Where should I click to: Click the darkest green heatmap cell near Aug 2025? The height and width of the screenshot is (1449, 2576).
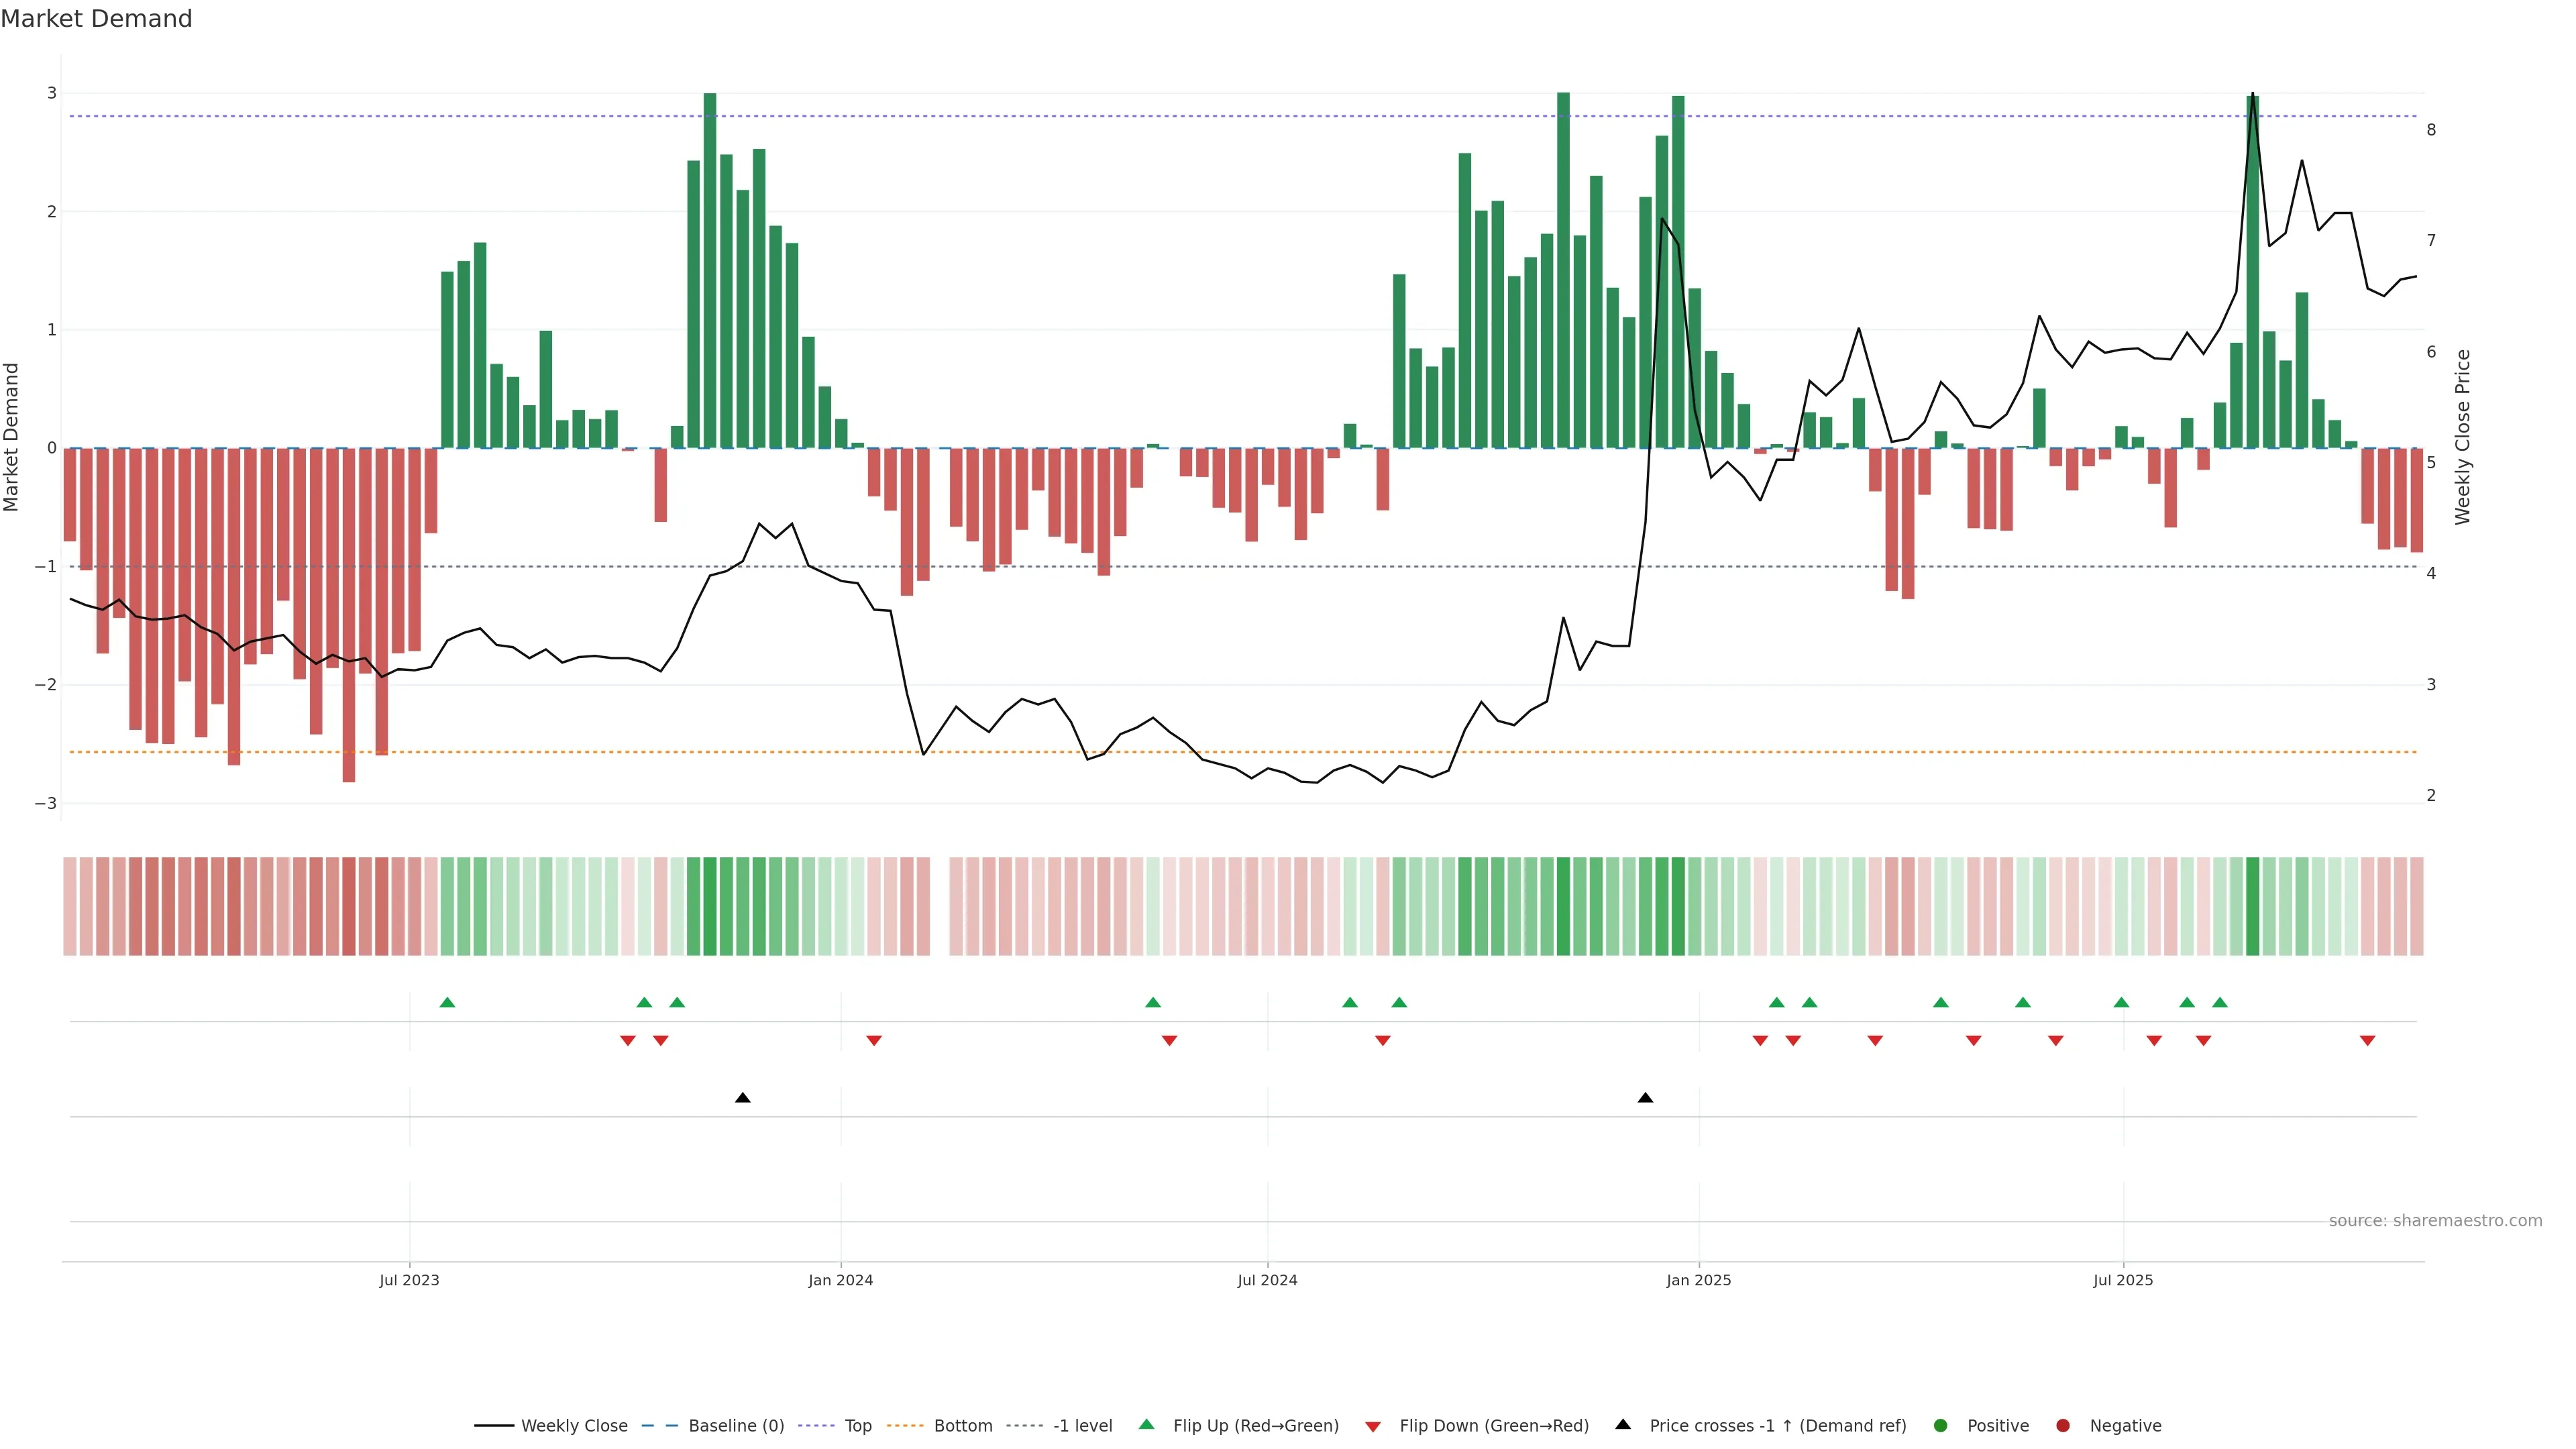pyautogui.click(x=2252, y=906)
